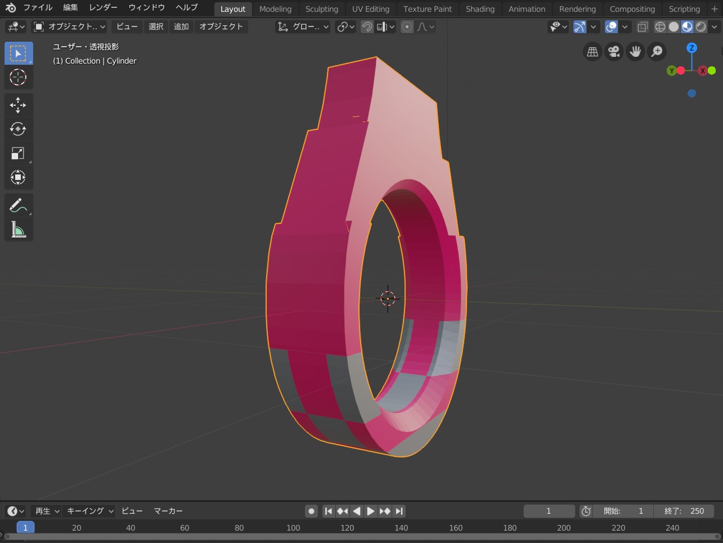Select the Select Box tool
723x543 pixels.
[x=19, y=53]
